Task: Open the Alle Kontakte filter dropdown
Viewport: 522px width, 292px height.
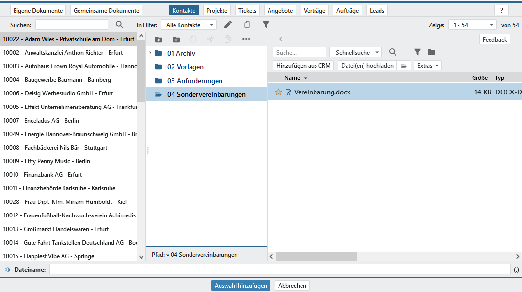Action: coord(190,25)
